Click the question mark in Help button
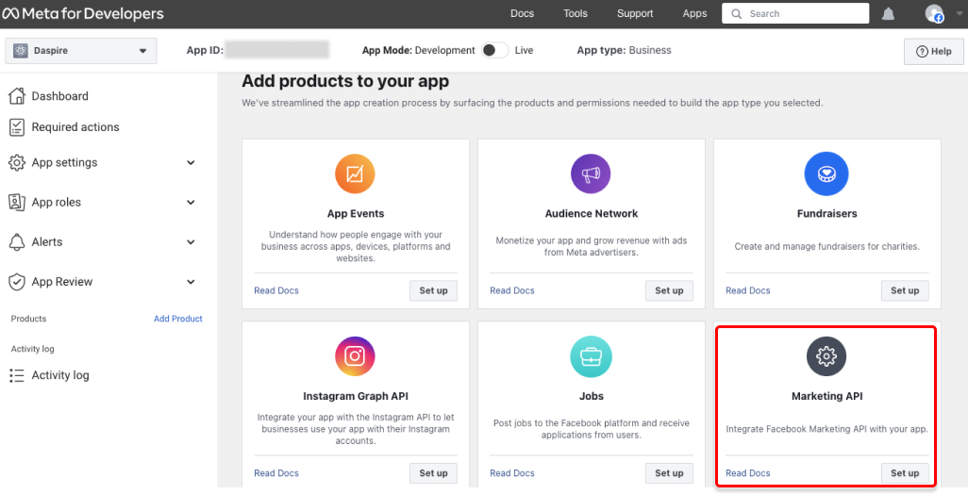 (922, 51)
